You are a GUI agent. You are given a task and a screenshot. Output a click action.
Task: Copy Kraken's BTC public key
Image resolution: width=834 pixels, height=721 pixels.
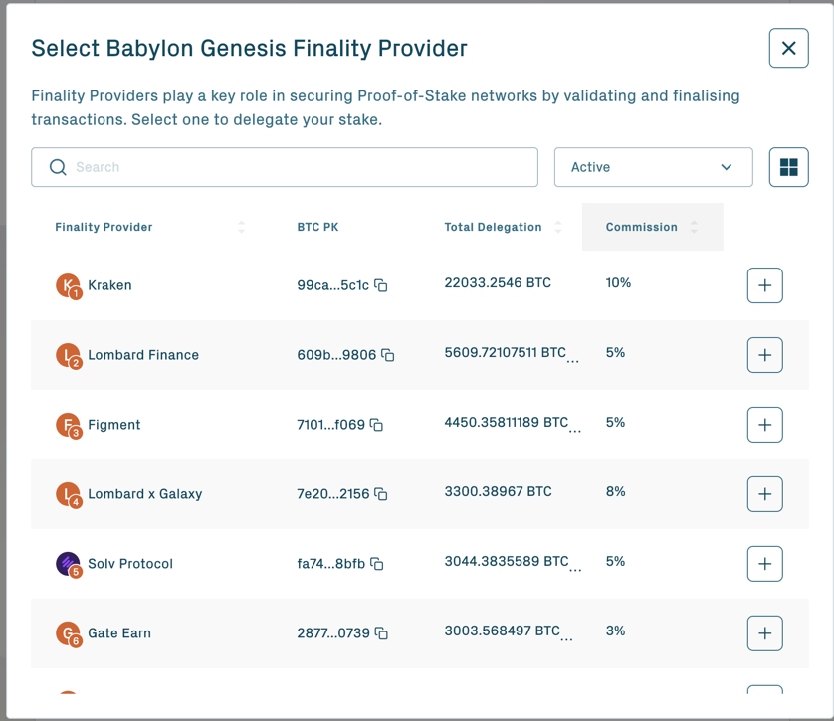tap(380, 285)
